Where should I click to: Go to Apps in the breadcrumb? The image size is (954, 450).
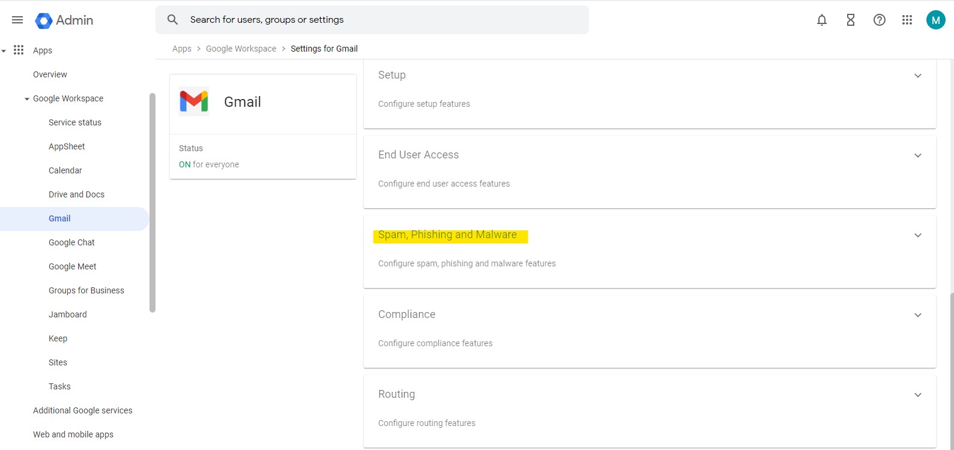[x=182, y=49]
